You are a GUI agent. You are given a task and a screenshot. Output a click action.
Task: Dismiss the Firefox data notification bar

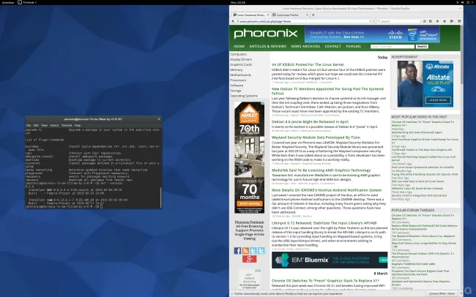tap(461, 293)
